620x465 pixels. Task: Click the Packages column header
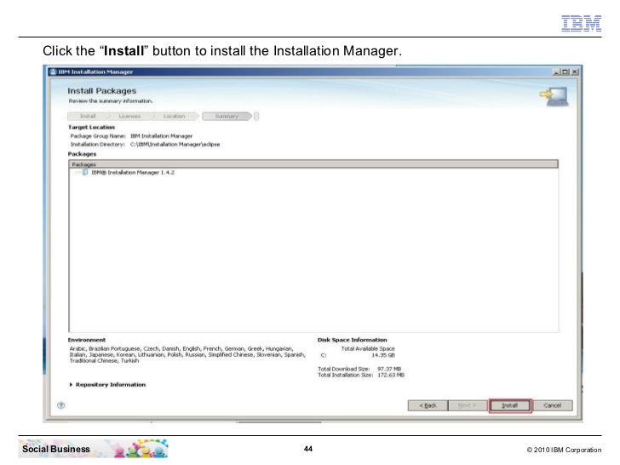313,164
